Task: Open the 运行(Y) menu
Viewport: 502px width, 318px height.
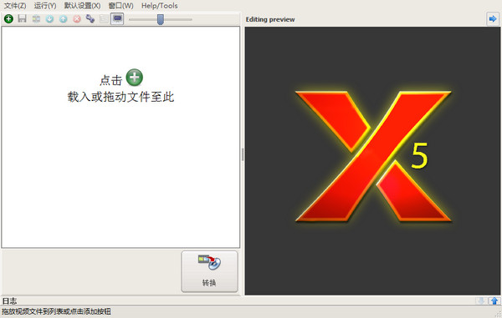Action: (45, 6)
